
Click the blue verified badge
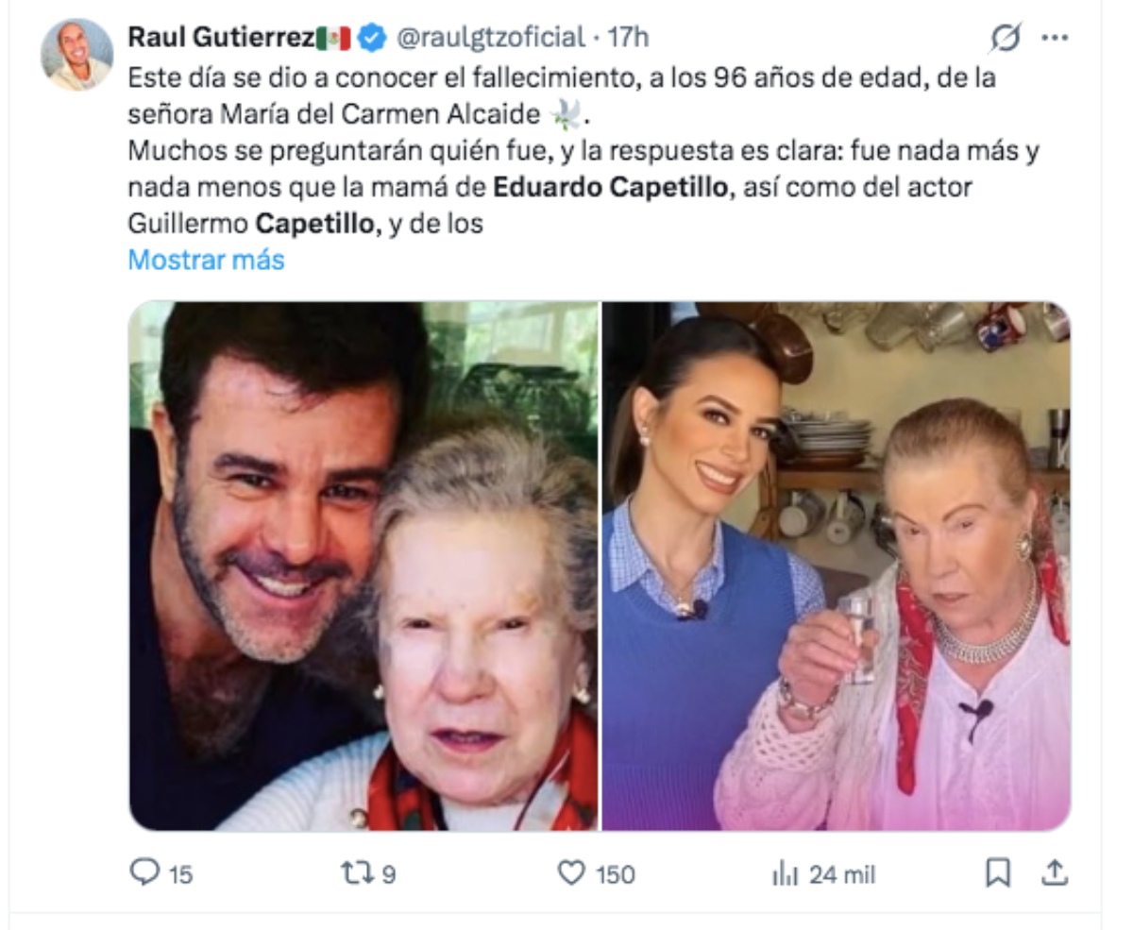tap(372, 38)
